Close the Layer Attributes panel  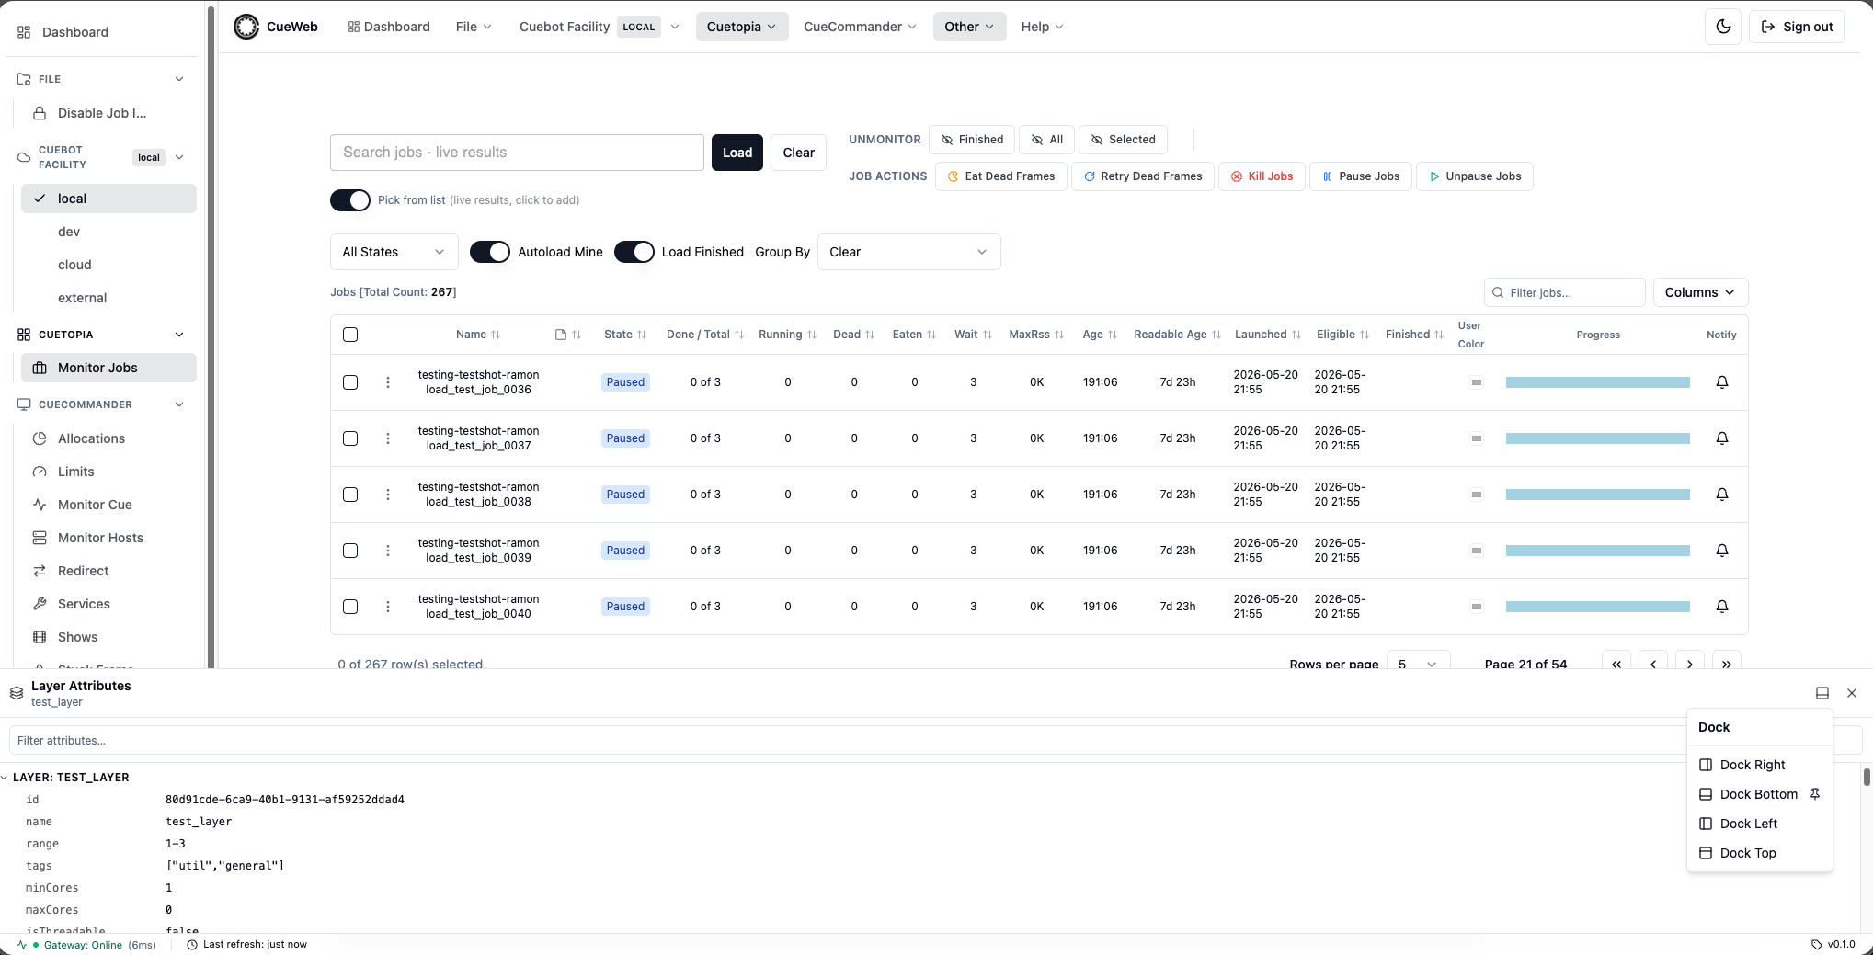(x=1852, y=693)
